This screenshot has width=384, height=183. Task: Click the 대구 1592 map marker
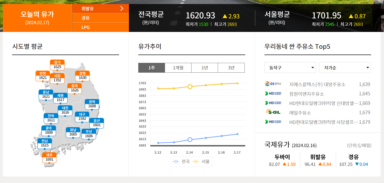click(x=82, y=117)
